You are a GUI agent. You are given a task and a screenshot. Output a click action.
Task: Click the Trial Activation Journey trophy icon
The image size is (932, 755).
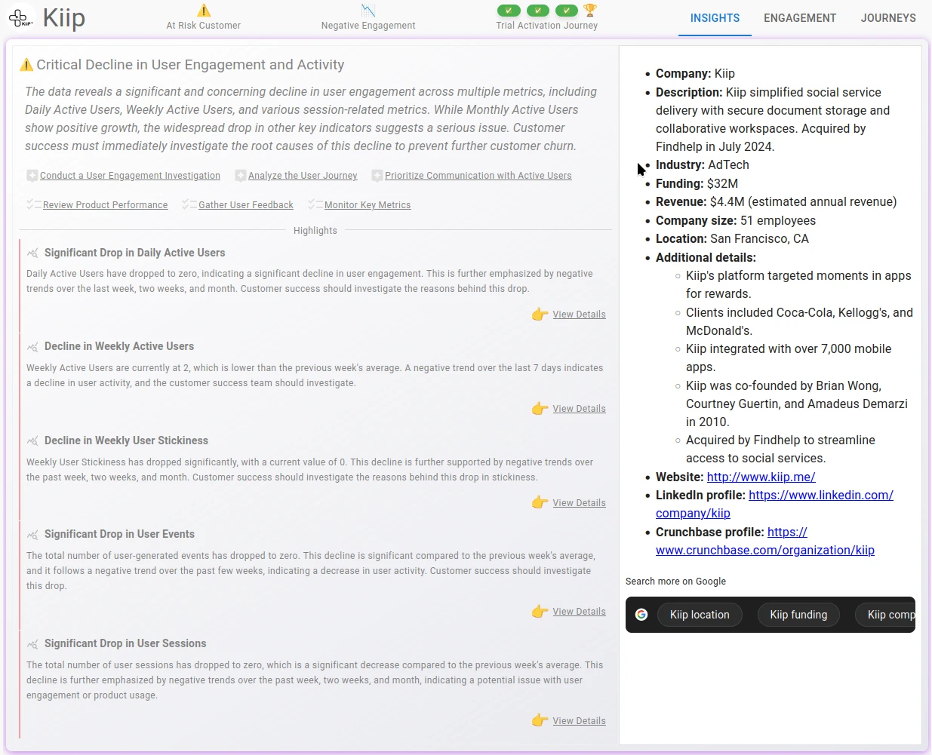[x=590, y=10]
